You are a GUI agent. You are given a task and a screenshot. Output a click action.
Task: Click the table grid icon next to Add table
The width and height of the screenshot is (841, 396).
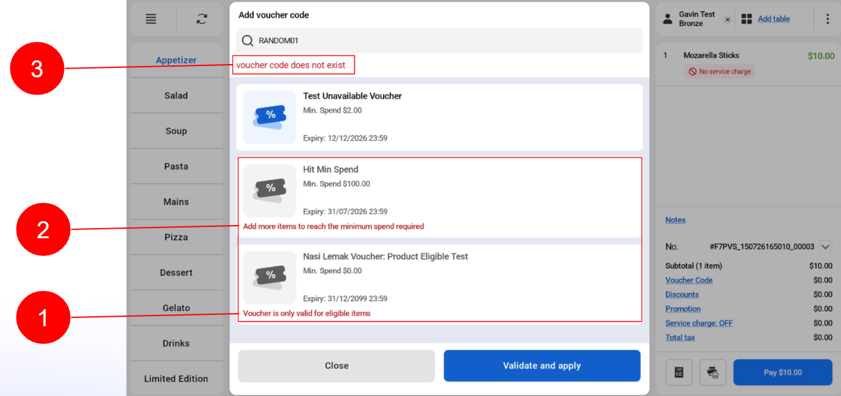(747, 19)
